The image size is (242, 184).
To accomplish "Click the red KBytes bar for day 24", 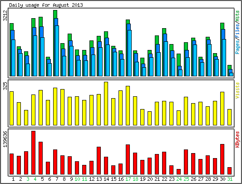I will [x=178, y=172].
